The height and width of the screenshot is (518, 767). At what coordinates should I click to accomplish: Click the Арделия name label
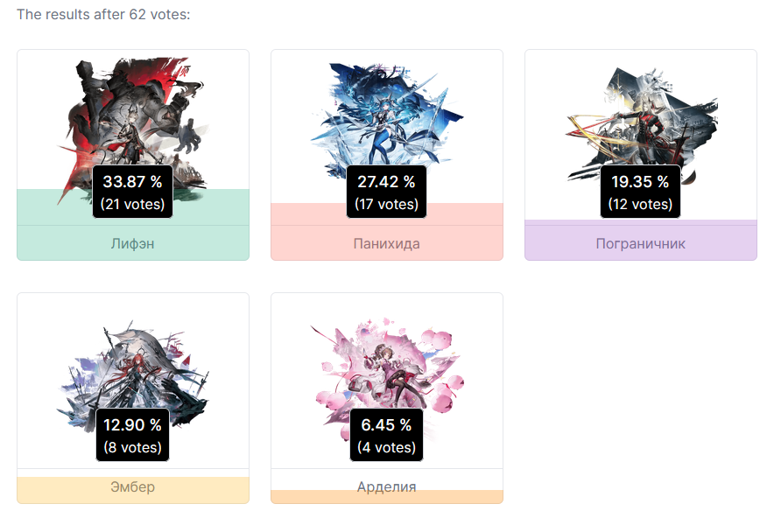[x=386, y=486]
